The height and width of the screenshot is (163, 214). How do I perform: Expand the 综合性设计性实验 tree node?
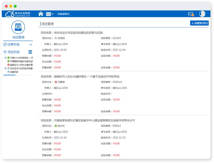[5, 68]
